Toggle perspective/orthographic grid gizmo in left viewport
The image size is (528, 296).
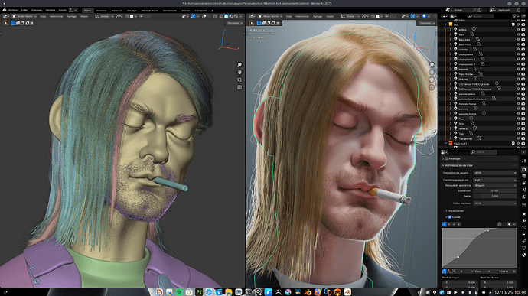pyautogui.click(x=240, y=87)
